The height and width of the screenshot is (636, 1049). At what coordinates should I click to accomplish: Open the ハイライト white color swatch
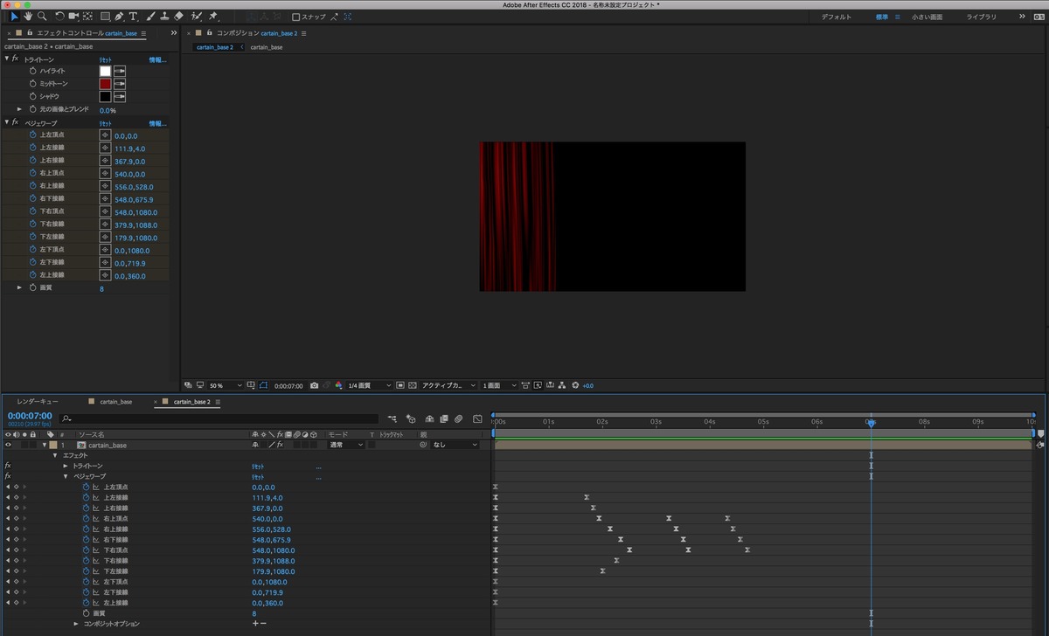[x=105, y=71]
